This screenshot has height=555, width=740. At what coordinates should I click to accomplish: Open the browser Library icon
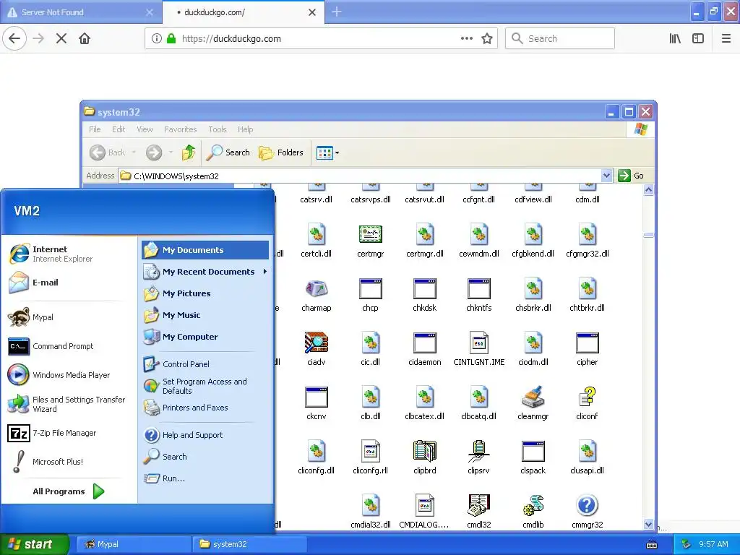click(675, 39)
